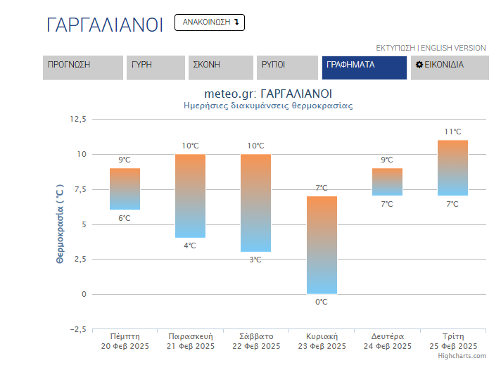
Task: Go to the ΡΥΠΟΙ tab
Action: pyautogui.click(x=287, y=68)
